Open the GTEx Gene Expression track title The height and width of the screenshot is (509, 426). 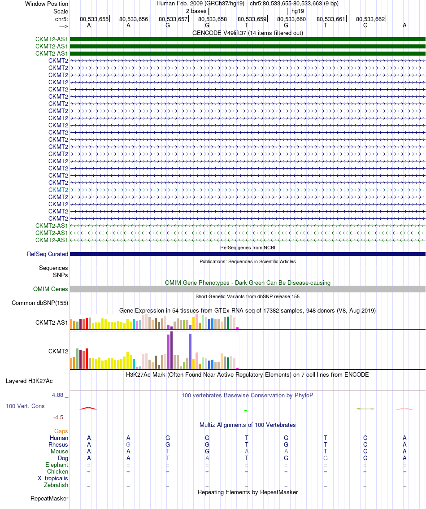coord(248,311)
